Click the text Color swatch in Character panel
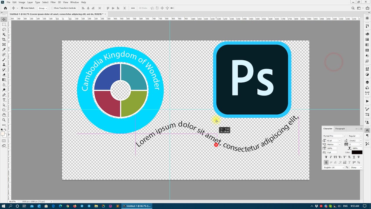 click(x=357, y=152)
